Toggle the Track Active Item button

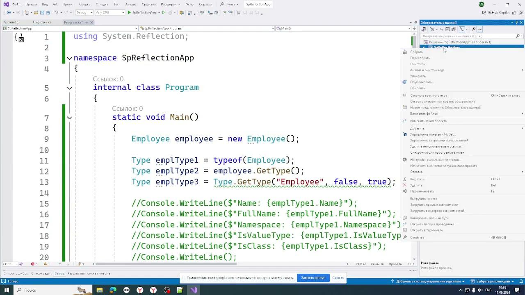point(462,29)
